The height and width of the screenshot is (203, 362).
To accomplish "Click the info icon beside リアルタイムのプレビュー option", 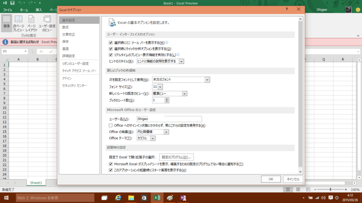I will 178,55.
